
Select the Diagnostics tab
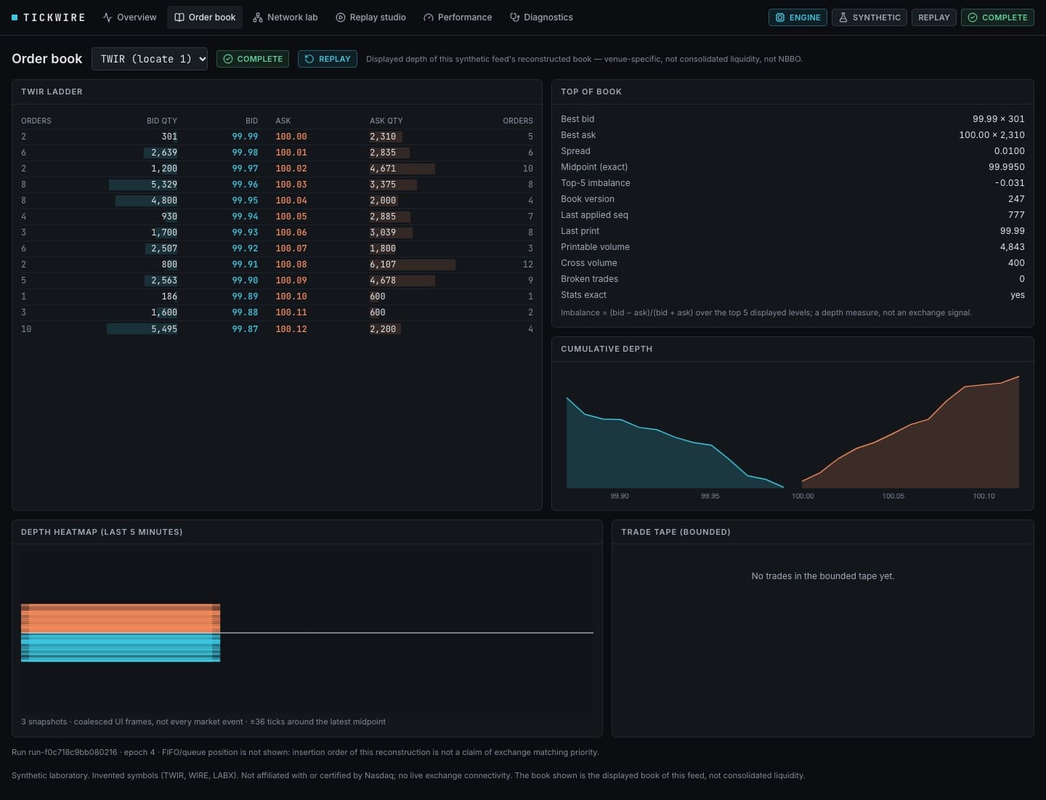(x=541, y=17)
